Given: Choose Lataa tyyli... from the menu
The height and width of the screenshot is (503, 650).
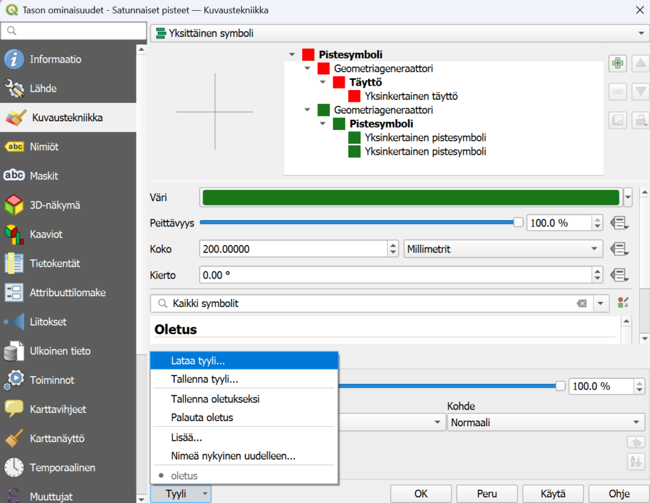Looking at the screenshot, I should click(x=198, y=360).
